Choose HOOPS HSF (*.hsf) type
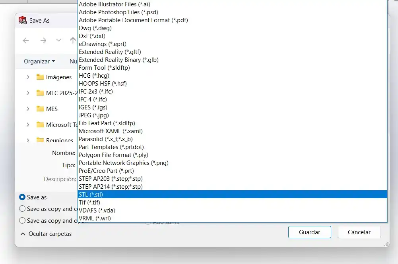The height and width of the screenshot is (264, 398). pyautogui.click(x=232, y=84)
